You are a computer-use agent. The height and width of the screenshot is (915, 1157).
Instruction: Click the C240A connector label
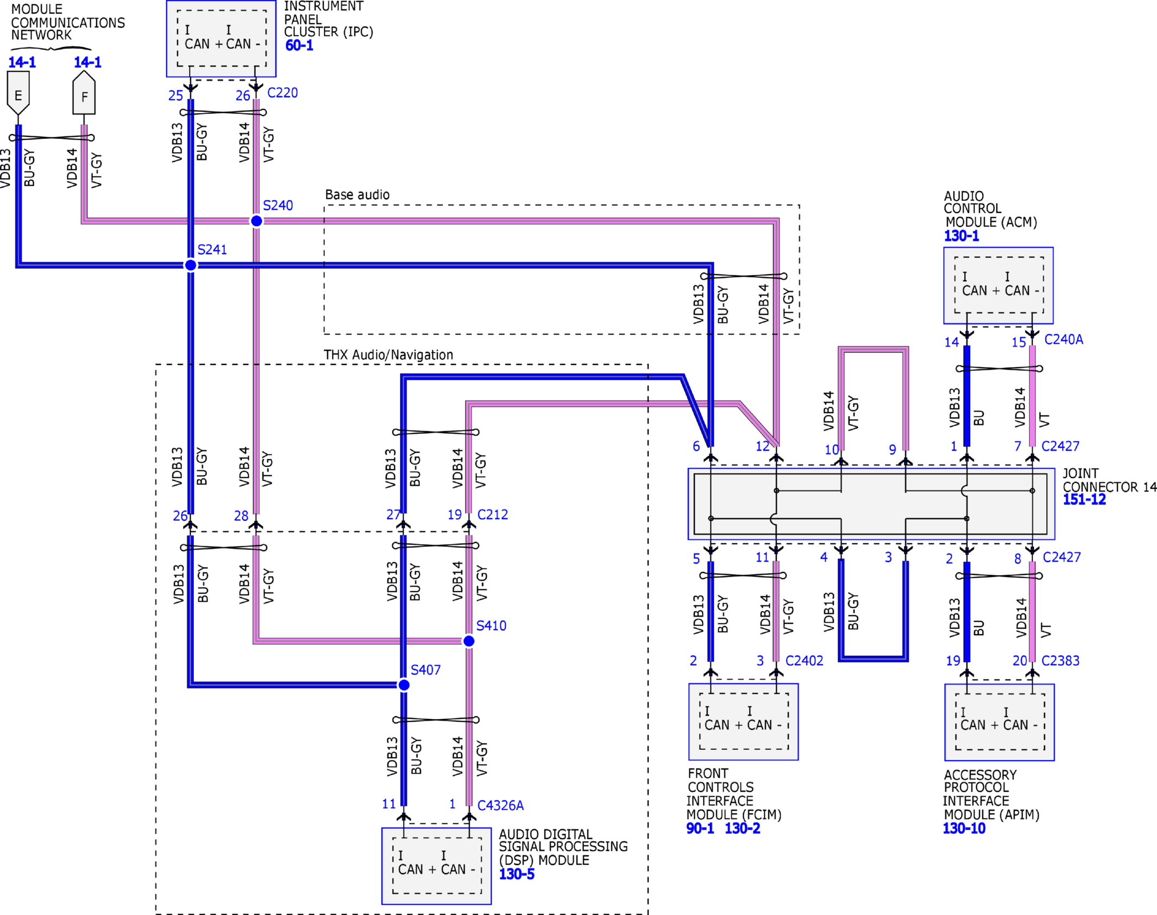tap(1064, 339)
